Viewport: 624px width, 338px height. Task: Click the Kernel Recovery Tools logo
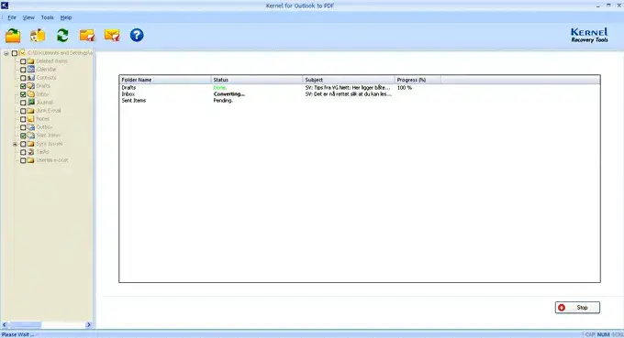[589, 35]
